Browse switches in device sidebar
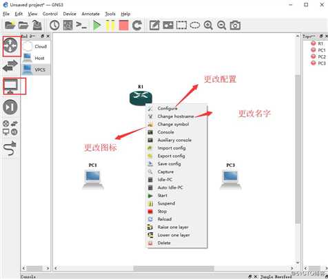328x279 pixels. click(x=10, y=65)
